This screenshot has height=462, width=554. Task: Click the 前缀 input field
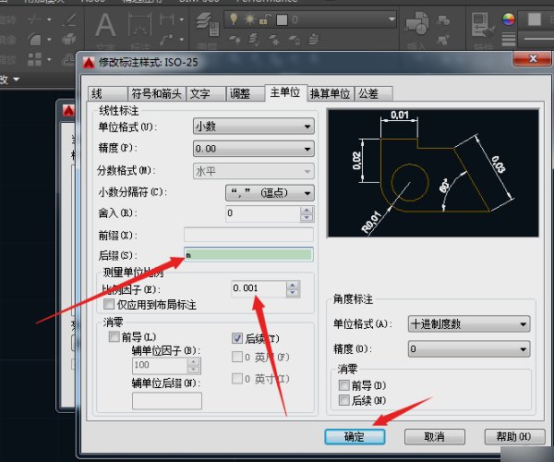(248, 235)
